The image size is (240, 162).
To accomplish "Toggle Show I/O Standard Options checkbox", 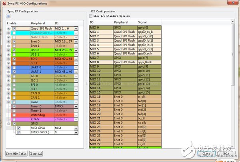I will (x=91, y=16).
